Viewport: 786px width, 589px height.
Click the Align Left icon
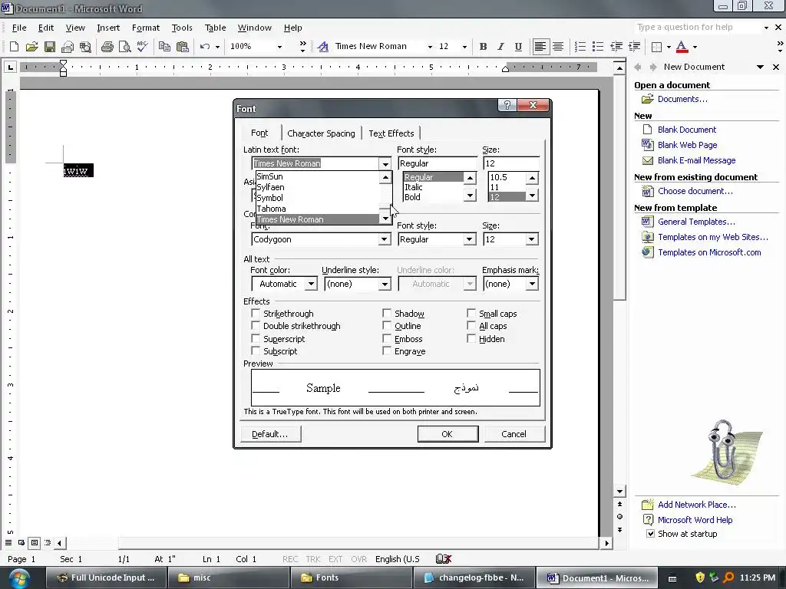(x=540, y=47)
